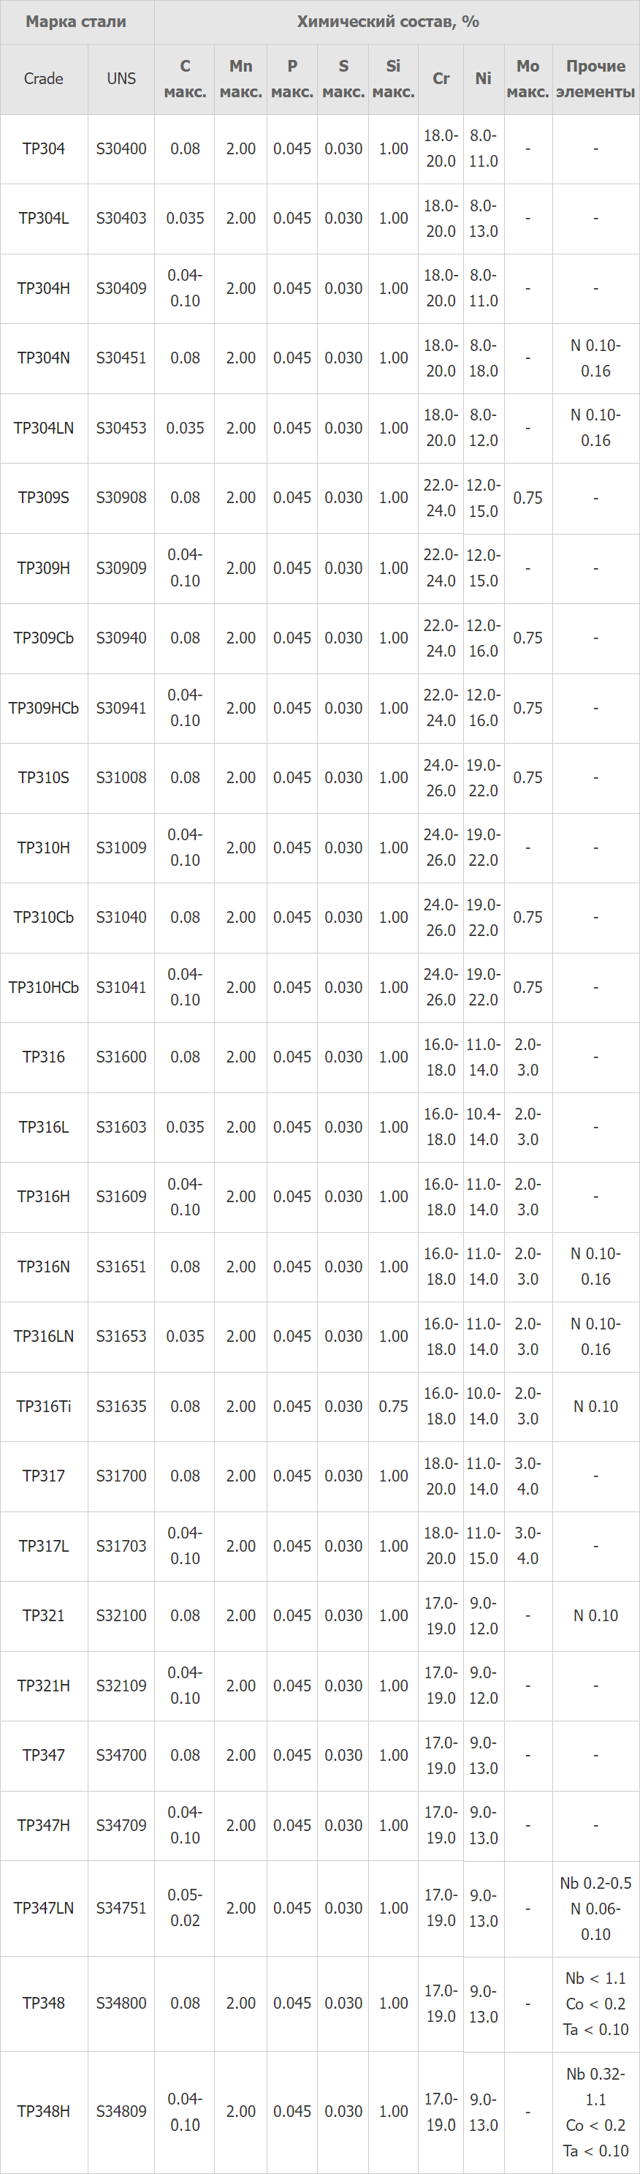
Task: Click the 'Марка стали' header
Action: pyautogui.click(x=77, y=22)
